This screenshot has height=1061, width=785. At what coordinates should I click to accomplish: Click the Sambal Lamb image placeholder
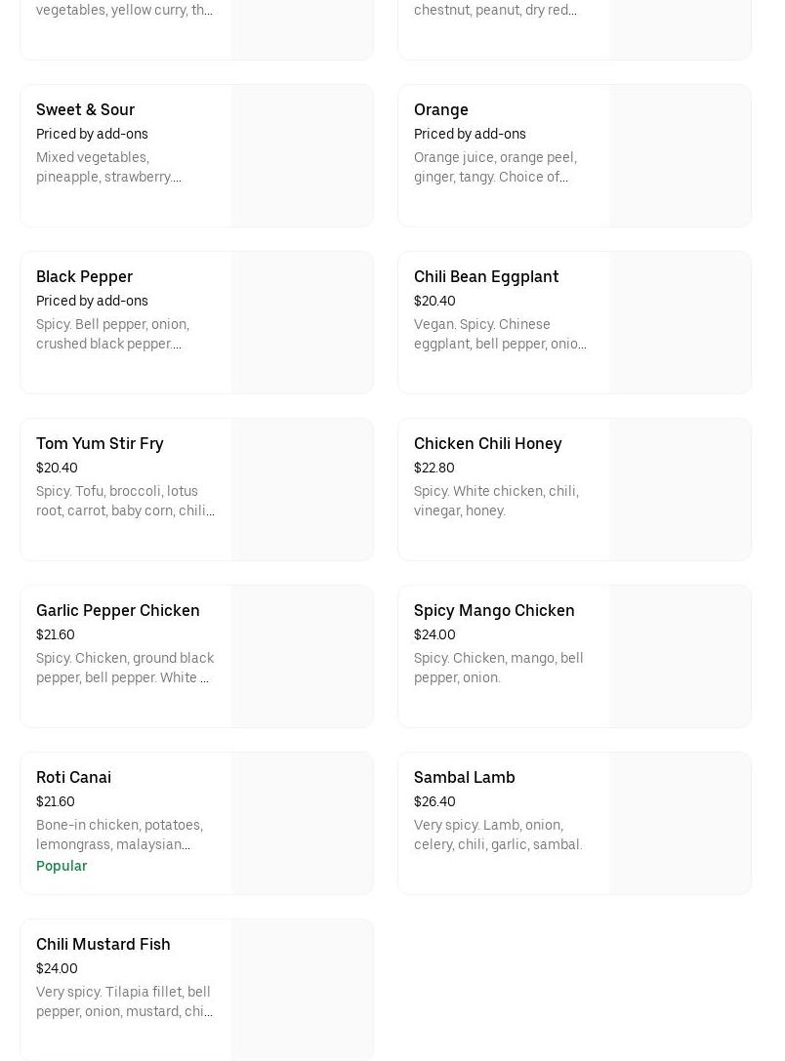[680, 824]
